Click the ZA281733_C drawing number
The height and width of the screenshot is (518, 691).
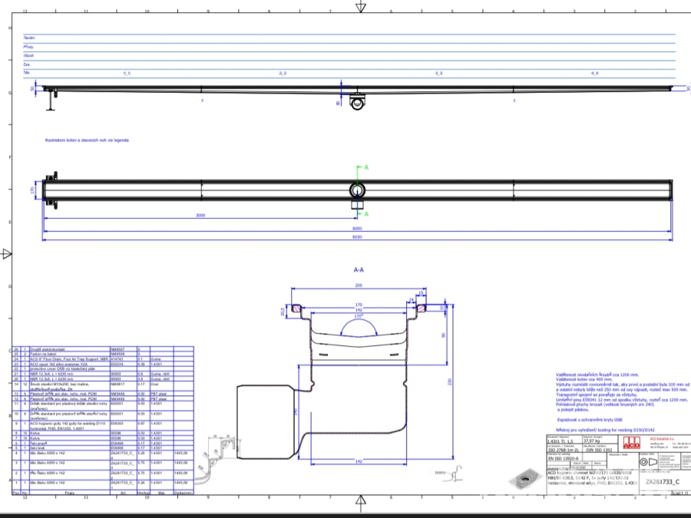[661, 481]
